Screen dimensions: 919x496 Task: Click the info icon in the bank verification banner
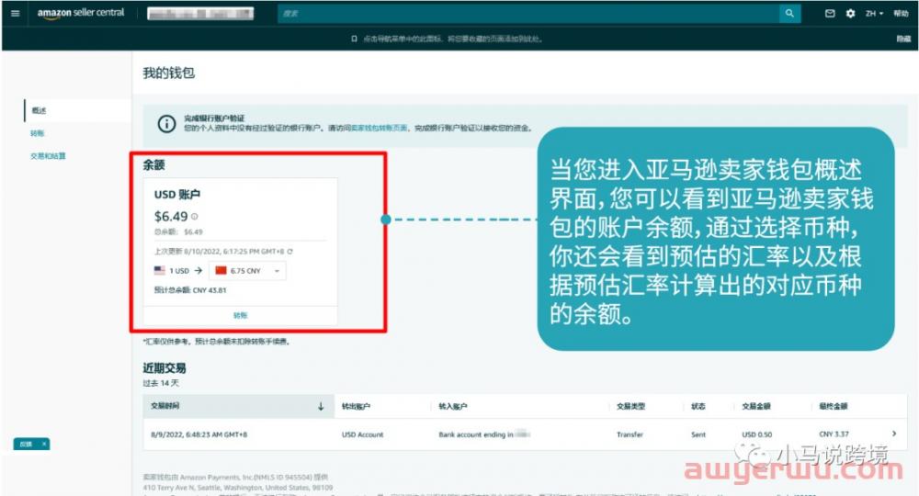(166, 124)
